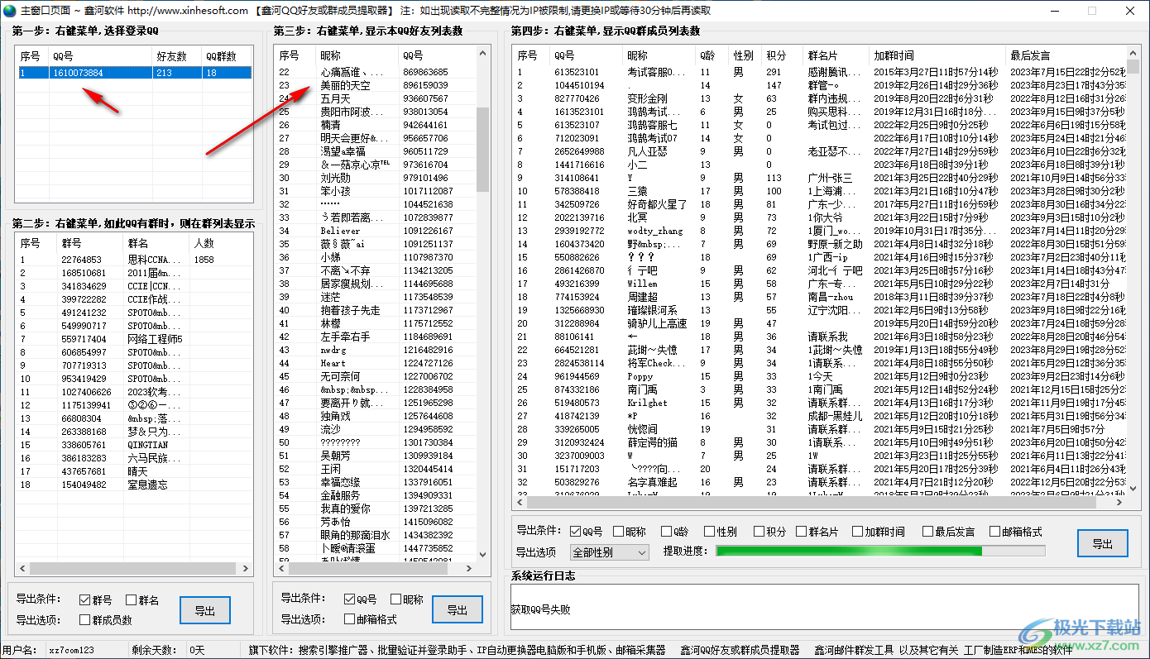Select friend 左手牵右手 row
Image resolution: width=1150 pixels, height=659 pixels.
point(376,337)
